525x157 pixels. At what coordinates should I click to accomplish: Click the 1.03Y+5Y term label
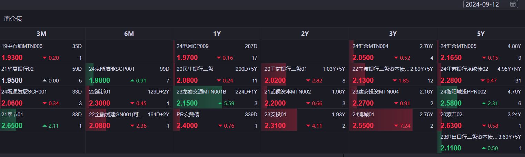[x=334, y=69]
